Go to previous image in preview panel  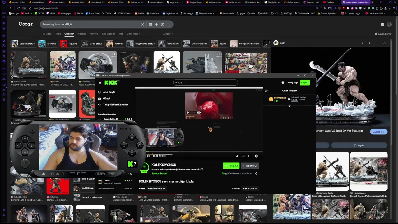[362, 43]
